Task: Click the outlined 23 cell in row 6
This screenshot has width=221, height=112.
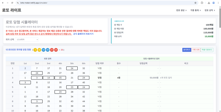Action: coord(60,92)
